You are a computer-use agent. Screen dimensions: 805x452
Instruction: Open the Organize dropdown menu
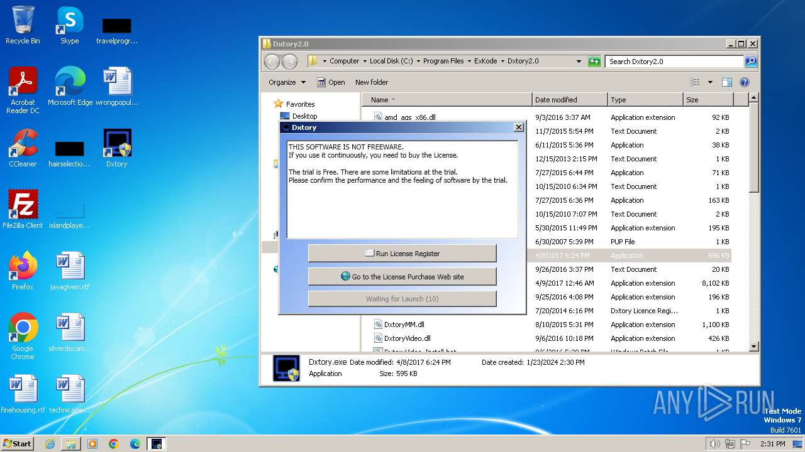pyautogui.click(x=287, y=82)
